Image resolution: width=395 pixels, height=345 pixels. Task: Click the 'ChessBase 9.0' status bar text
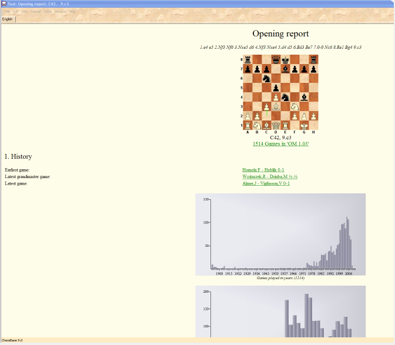pyautogui.click(x=12, y=340)
